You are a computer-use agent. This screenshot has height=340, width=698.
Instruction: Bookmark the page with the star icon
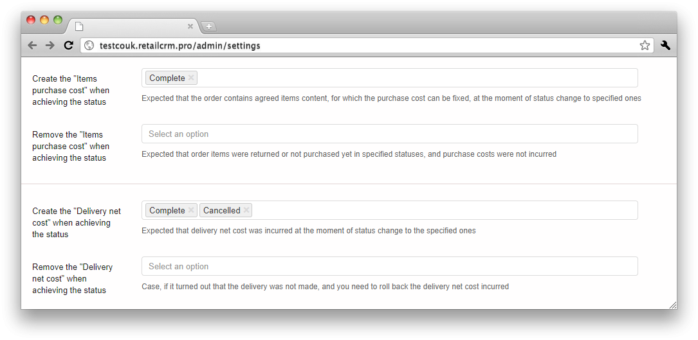pos(645,46)
